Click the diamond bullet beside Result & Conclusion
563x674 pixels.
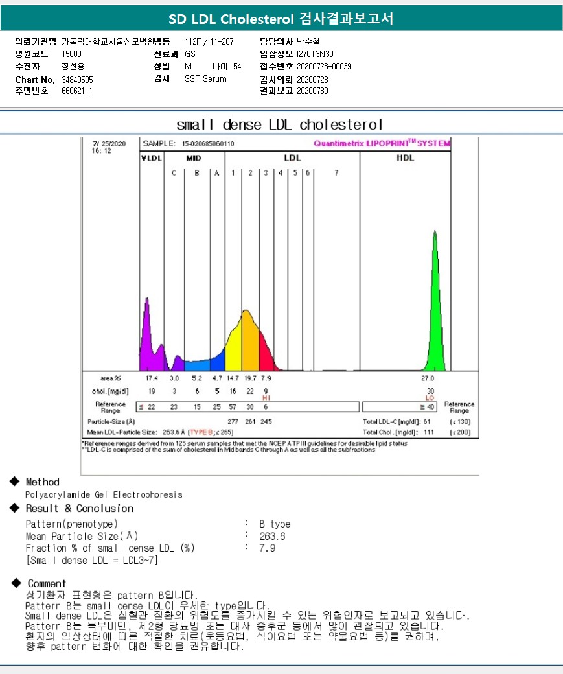tap(14, 508)
